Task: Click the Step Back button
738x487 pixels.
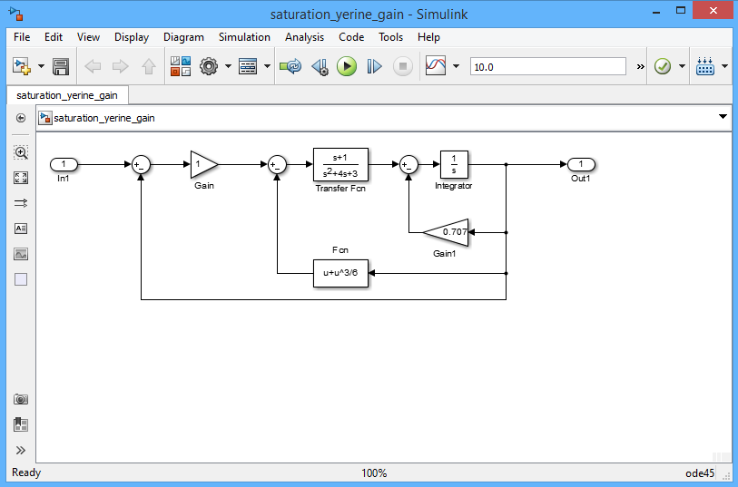Action: [x=320, y=66]
